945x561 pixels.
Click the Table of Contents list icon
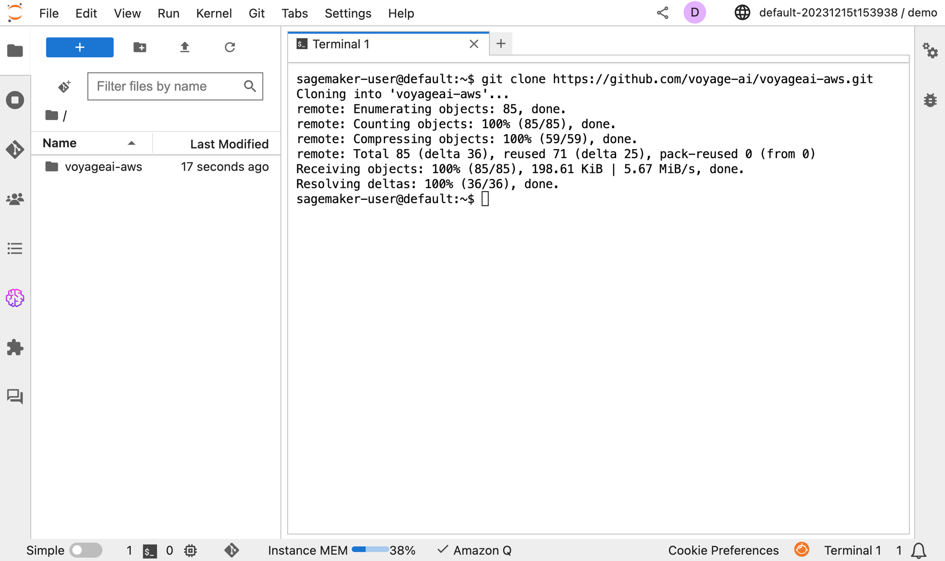pos(15,248)
